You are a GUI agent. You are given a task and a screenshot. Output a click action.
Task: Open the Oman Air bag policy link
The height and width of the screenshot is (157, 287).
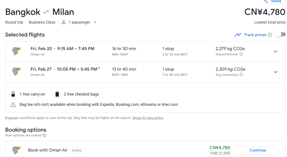click(x=148, y=118)
